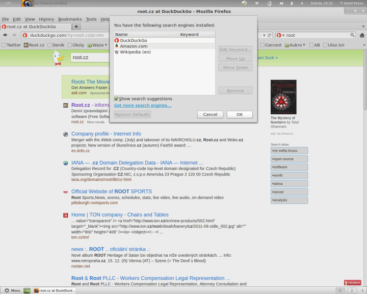Toggle Show search suggestions checkbox

(116, 99)
